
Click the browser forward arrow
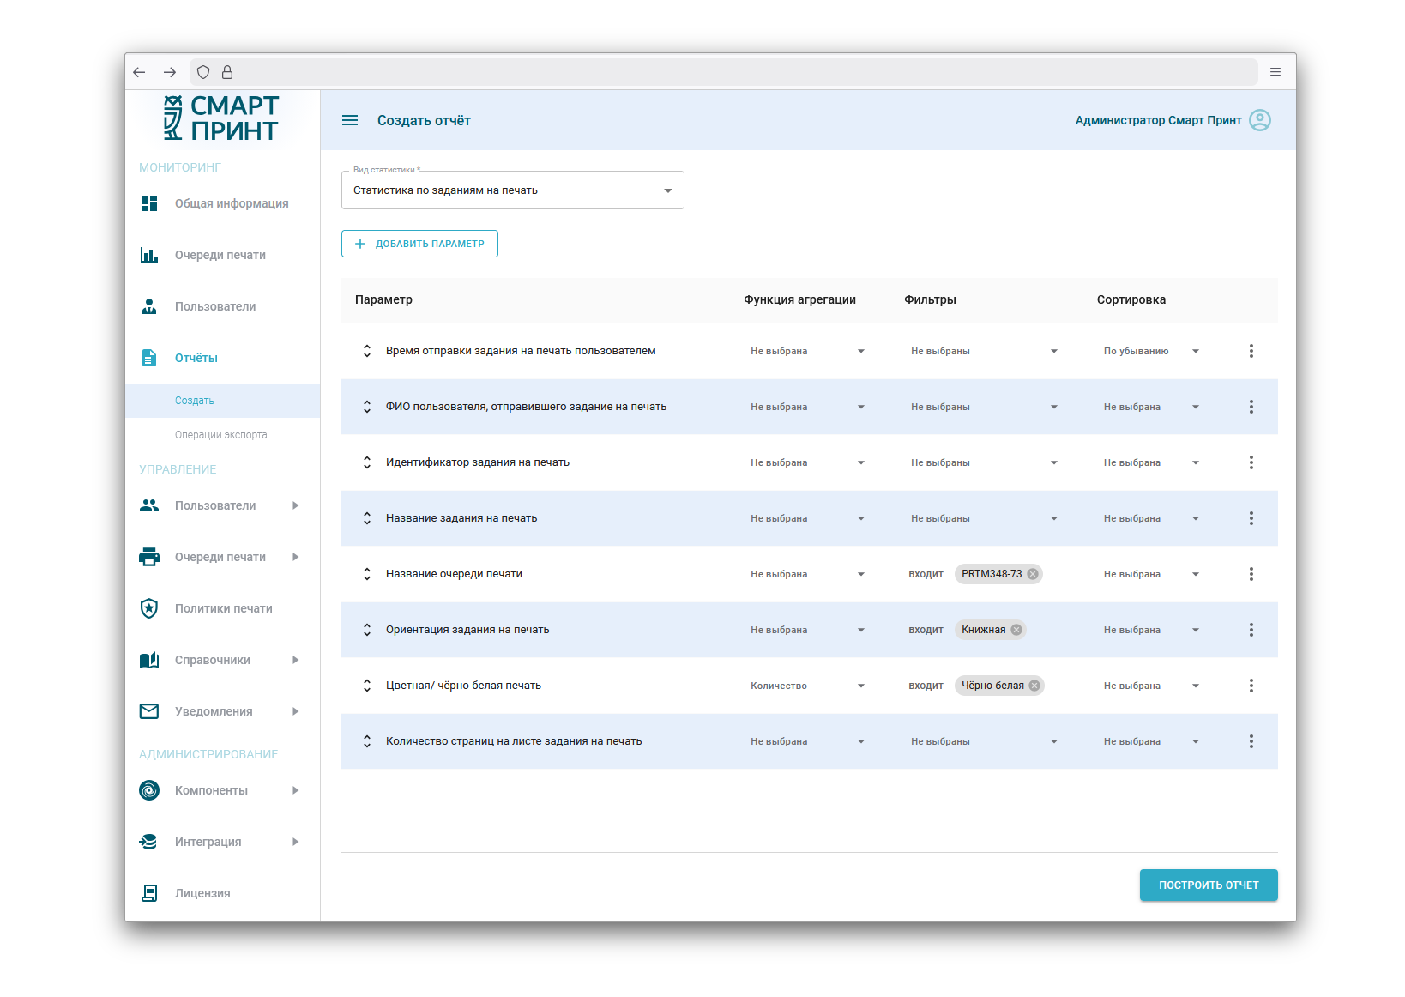coord(170,72)
